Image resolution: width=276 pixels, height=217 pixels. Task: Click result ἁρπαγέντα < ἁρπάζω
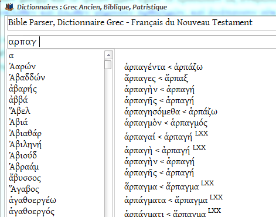click(x=163, y=67)
